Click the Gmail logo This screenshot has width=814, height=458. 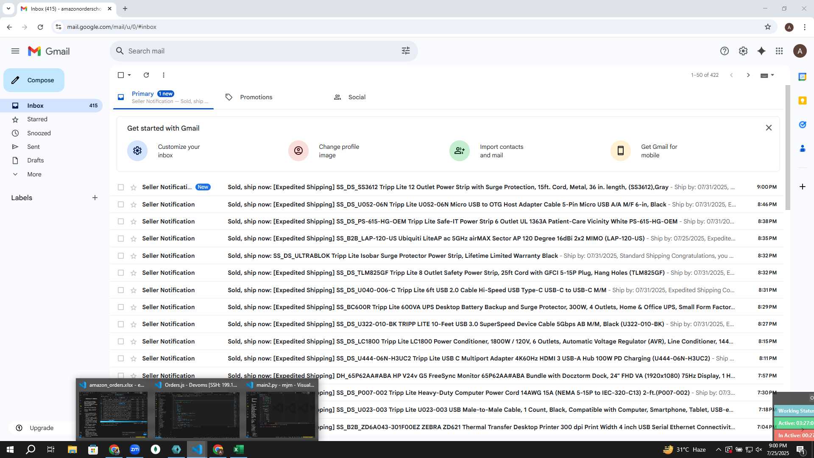coord(49,51)
